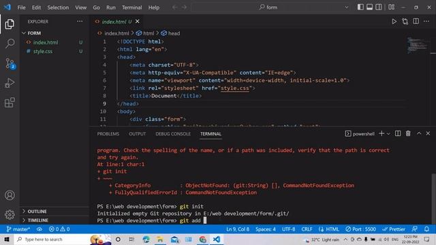
Task: Open the terminal launch profile dropdown
Action: click(x=388, y=133)
